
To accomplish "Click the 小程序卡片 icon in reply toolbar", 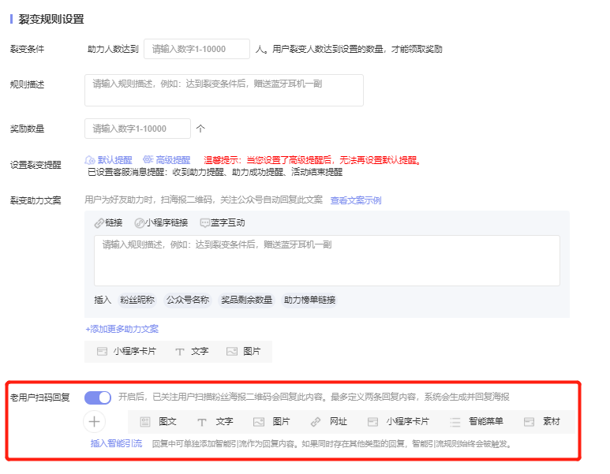I will pyautogui.click(x=372, y=422).
